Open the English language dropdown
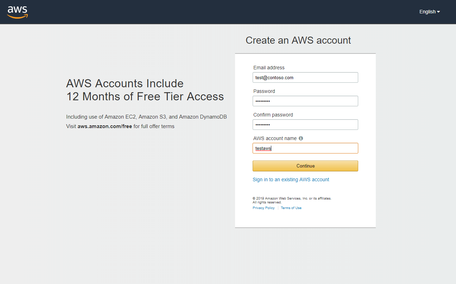The width and height of the screenshot is (456, 284). click(x=430, y=12)
